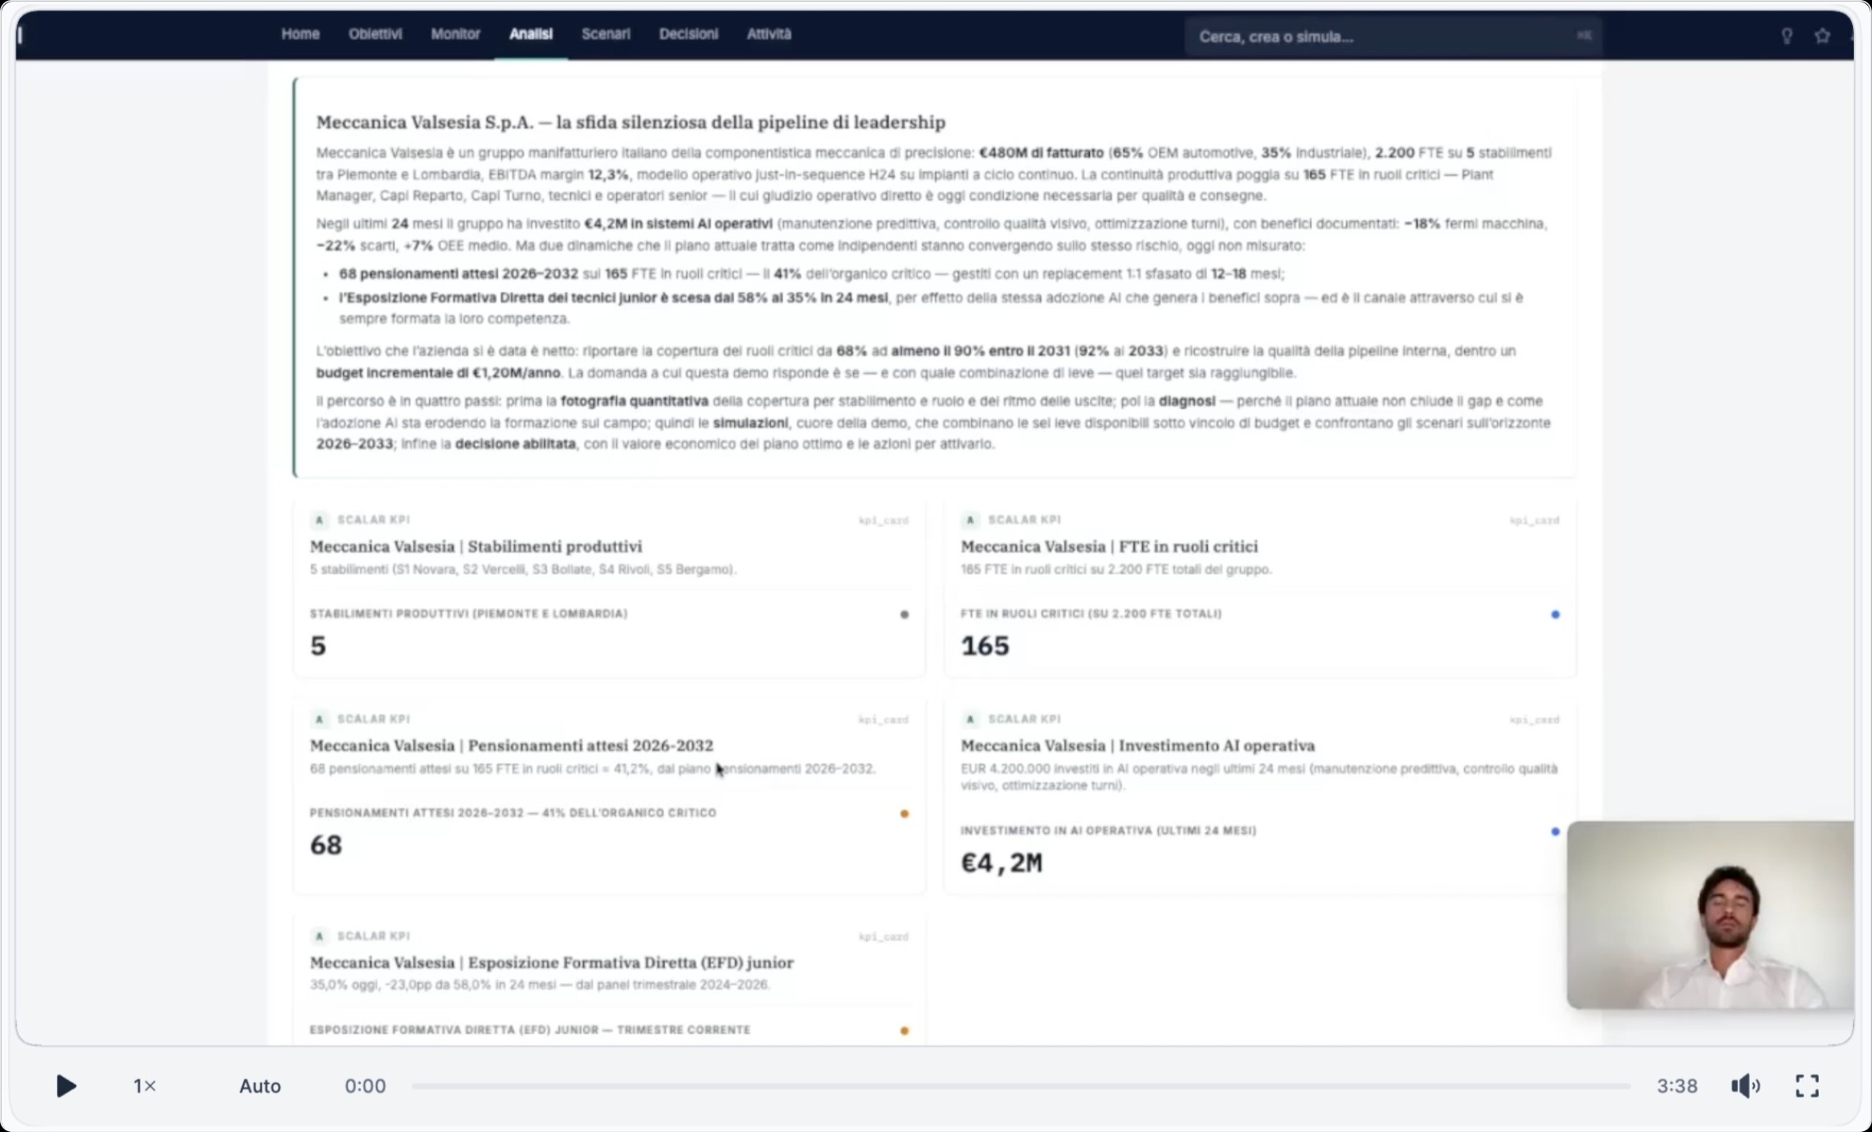
Task: Switch to the Monitor tab
Action: pyautogui.click(x=455, y=34)
